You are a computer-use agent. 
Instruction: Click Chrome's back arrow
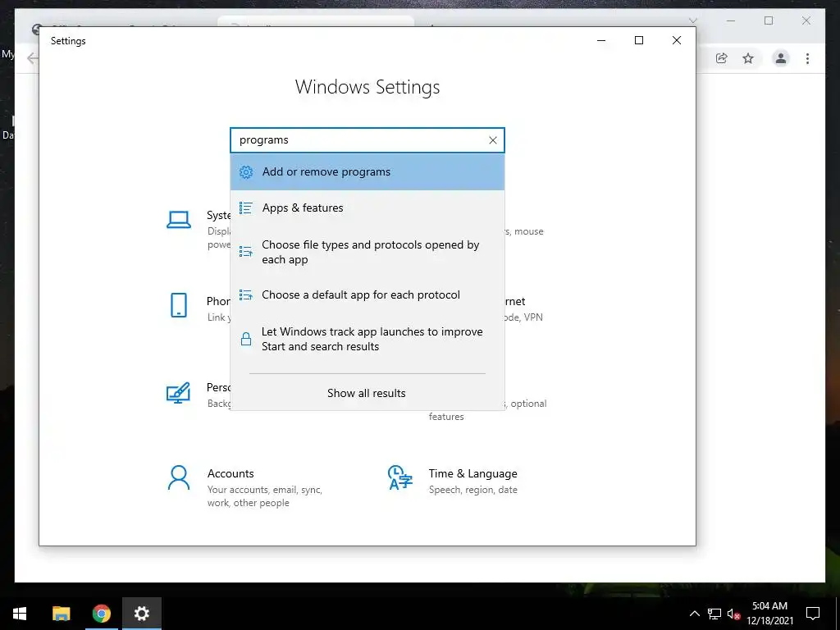tap(33, 58)
